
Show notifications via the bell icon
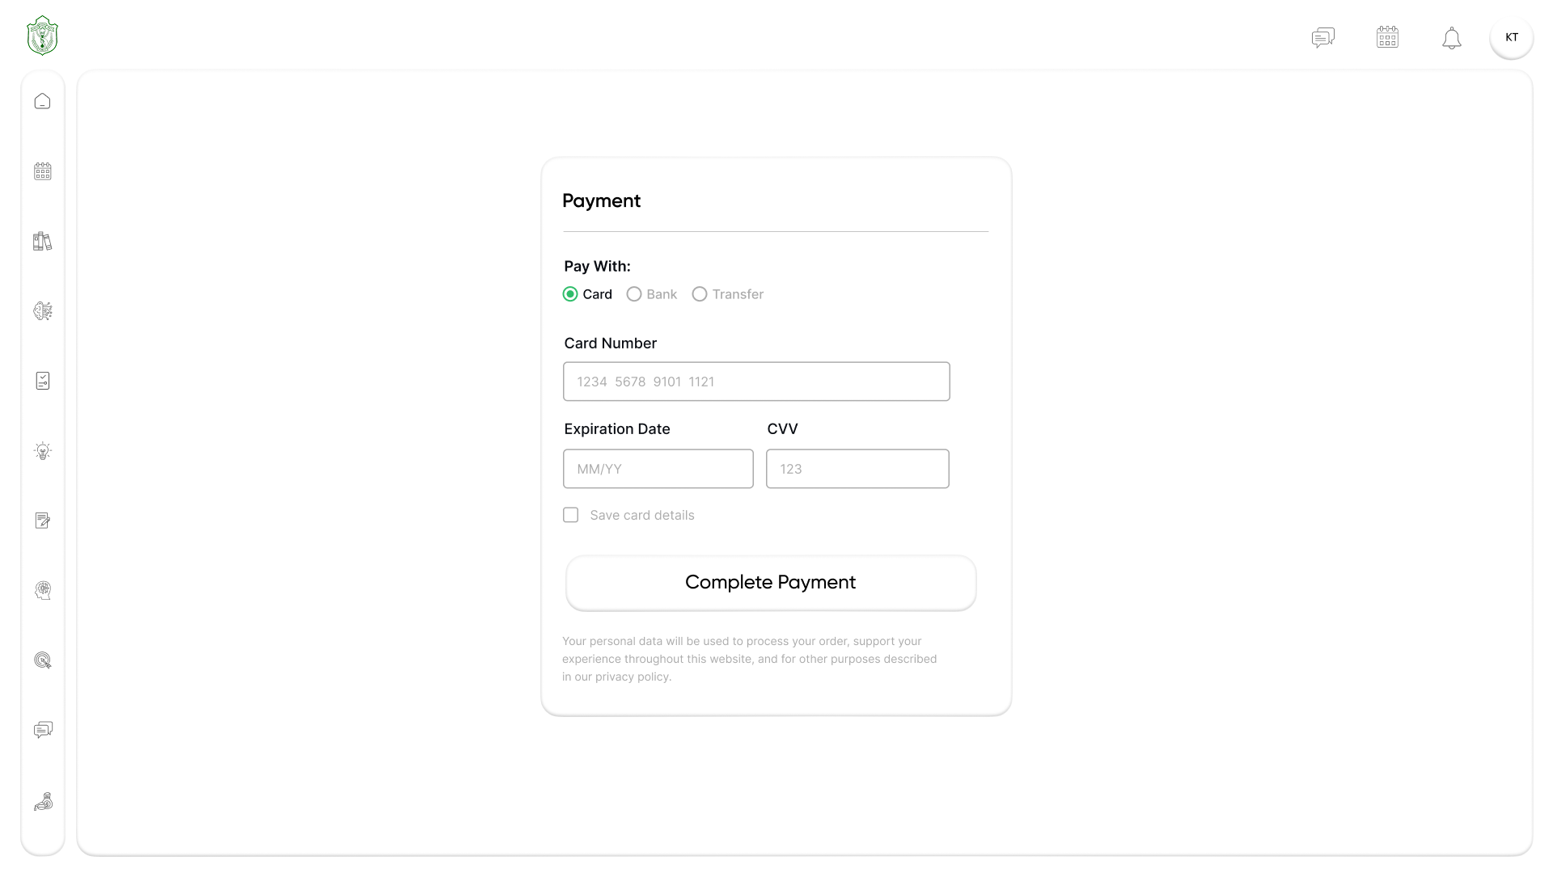[1452, 37]
